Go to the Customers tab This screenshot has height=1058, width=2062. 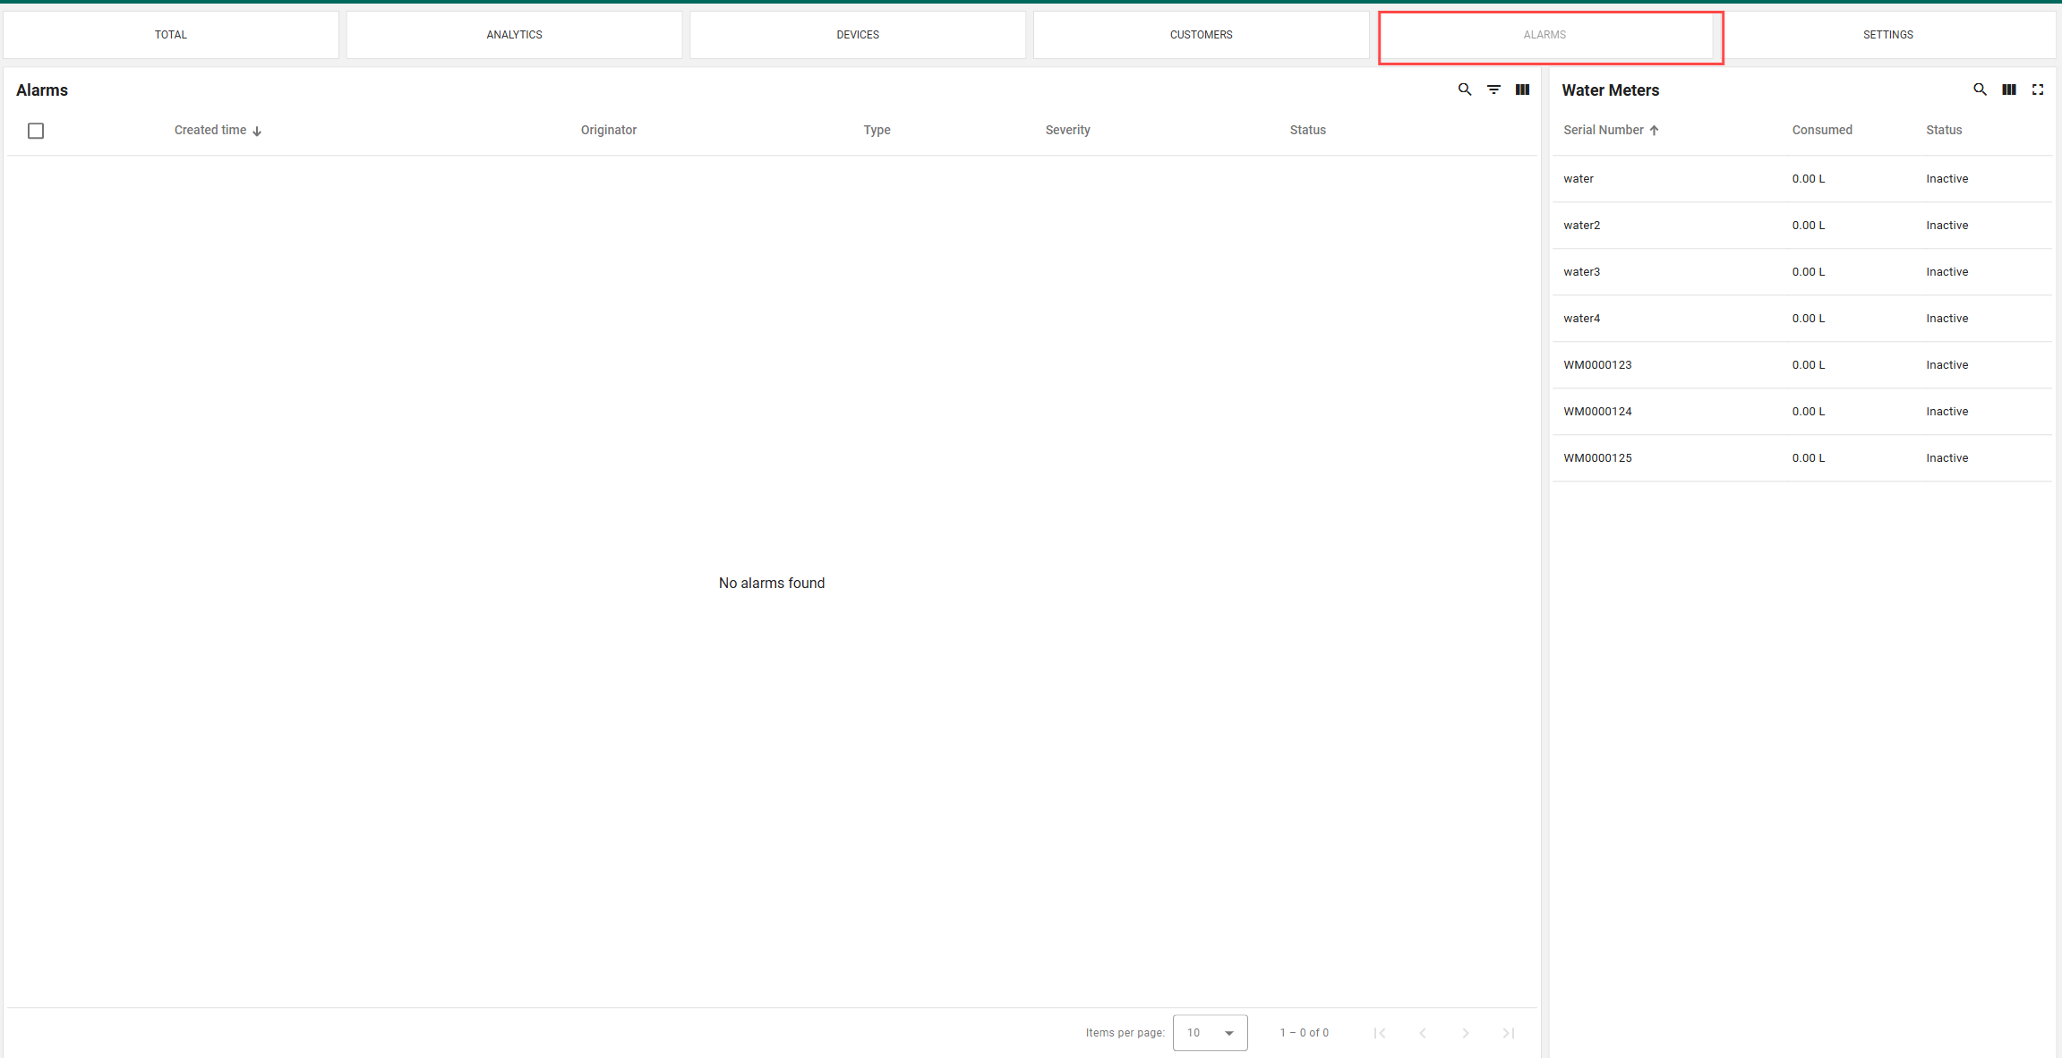click(x=1201, y=35)
